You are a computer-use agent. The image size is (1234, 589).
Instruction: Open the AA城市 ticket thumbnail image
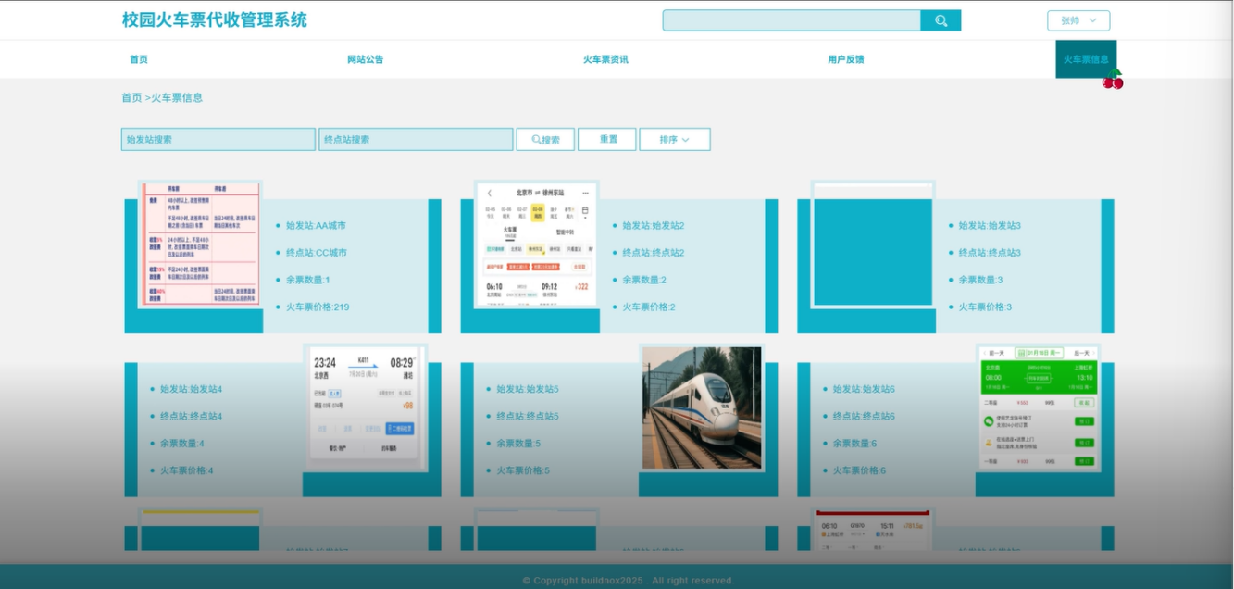200,244
